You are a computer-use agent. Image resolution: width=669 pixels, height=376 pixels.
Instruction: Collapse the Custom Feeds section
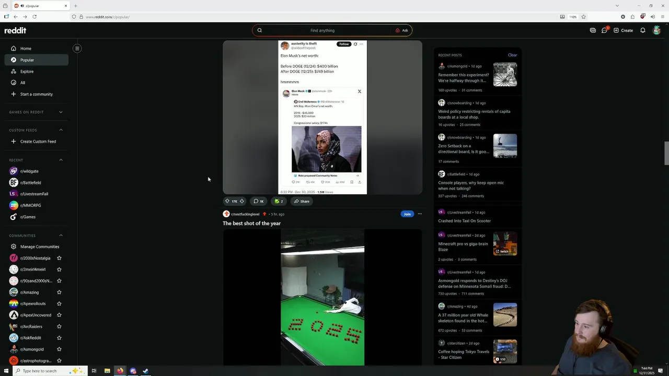pyautogui.click(x=61, y=130)
